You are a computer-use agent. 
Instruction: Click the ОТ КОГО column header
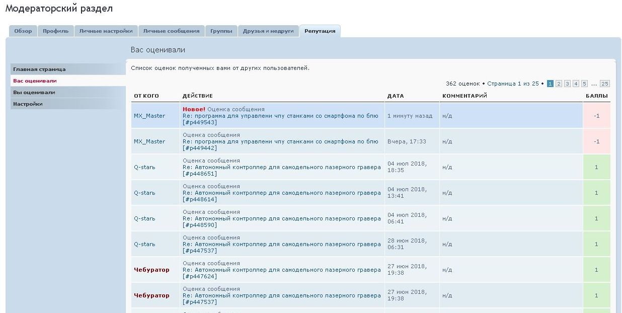[x=146, y=96]
